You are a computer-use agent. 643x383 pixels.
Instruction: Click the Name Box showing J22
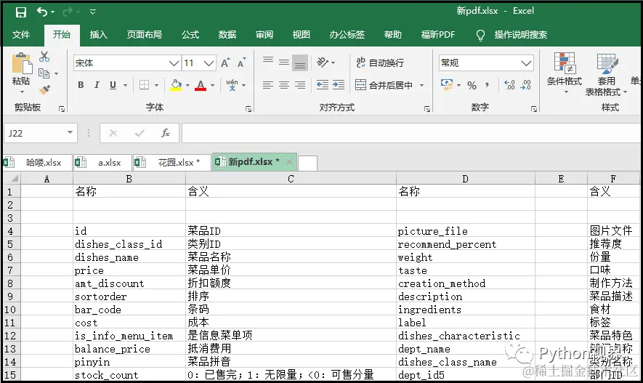coord(40,133)
